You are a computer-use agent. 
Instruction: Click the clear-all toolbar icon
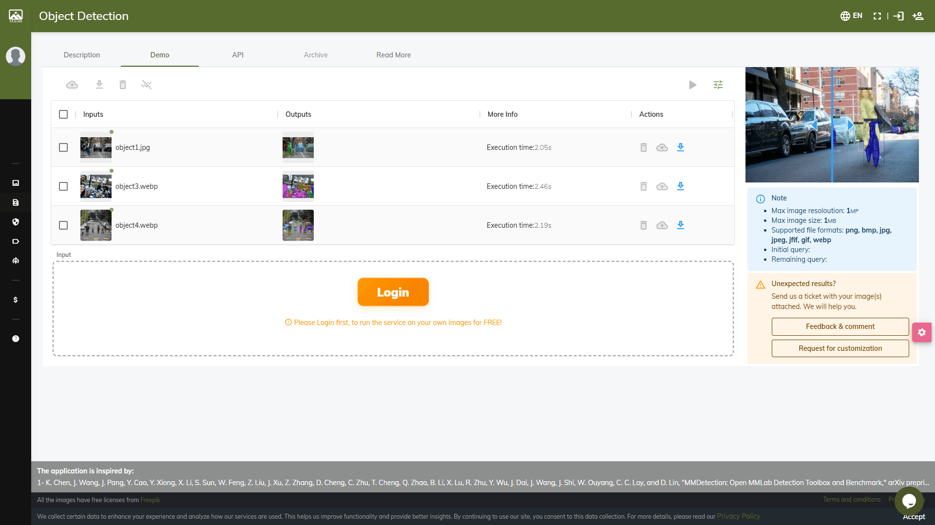[x=146, y=85]
